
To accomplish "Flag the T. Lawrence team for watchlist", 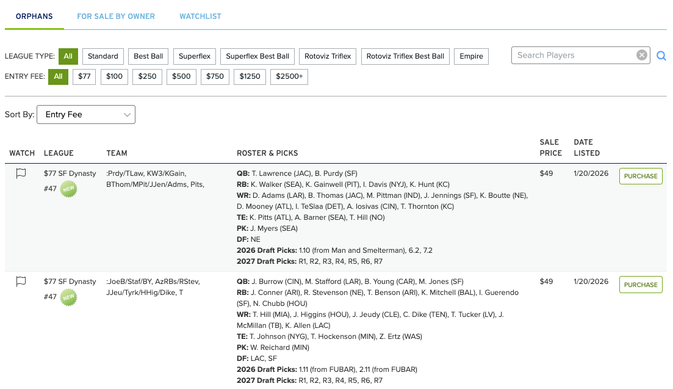I will click(x=21, y=173).
